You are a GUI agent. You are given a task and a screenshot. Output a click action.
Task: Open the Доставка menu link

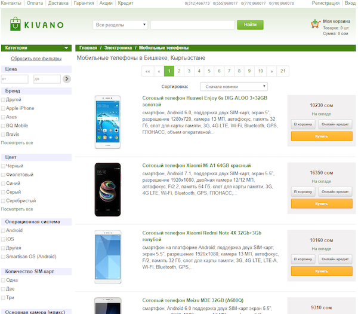click(58, 3)
